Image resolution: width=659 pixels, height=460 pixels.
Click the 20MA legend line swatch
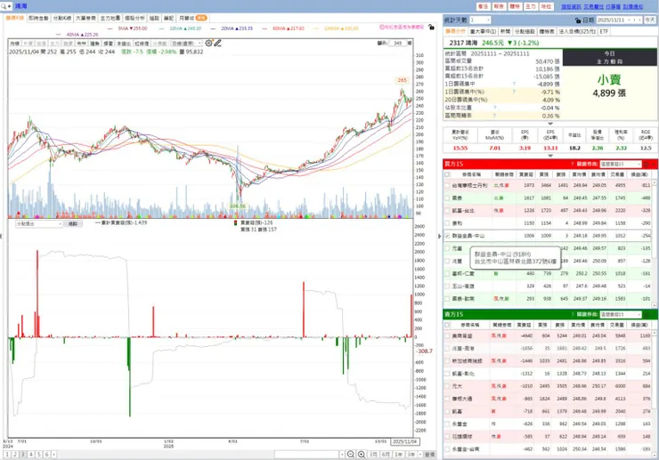tap(213, 28)
